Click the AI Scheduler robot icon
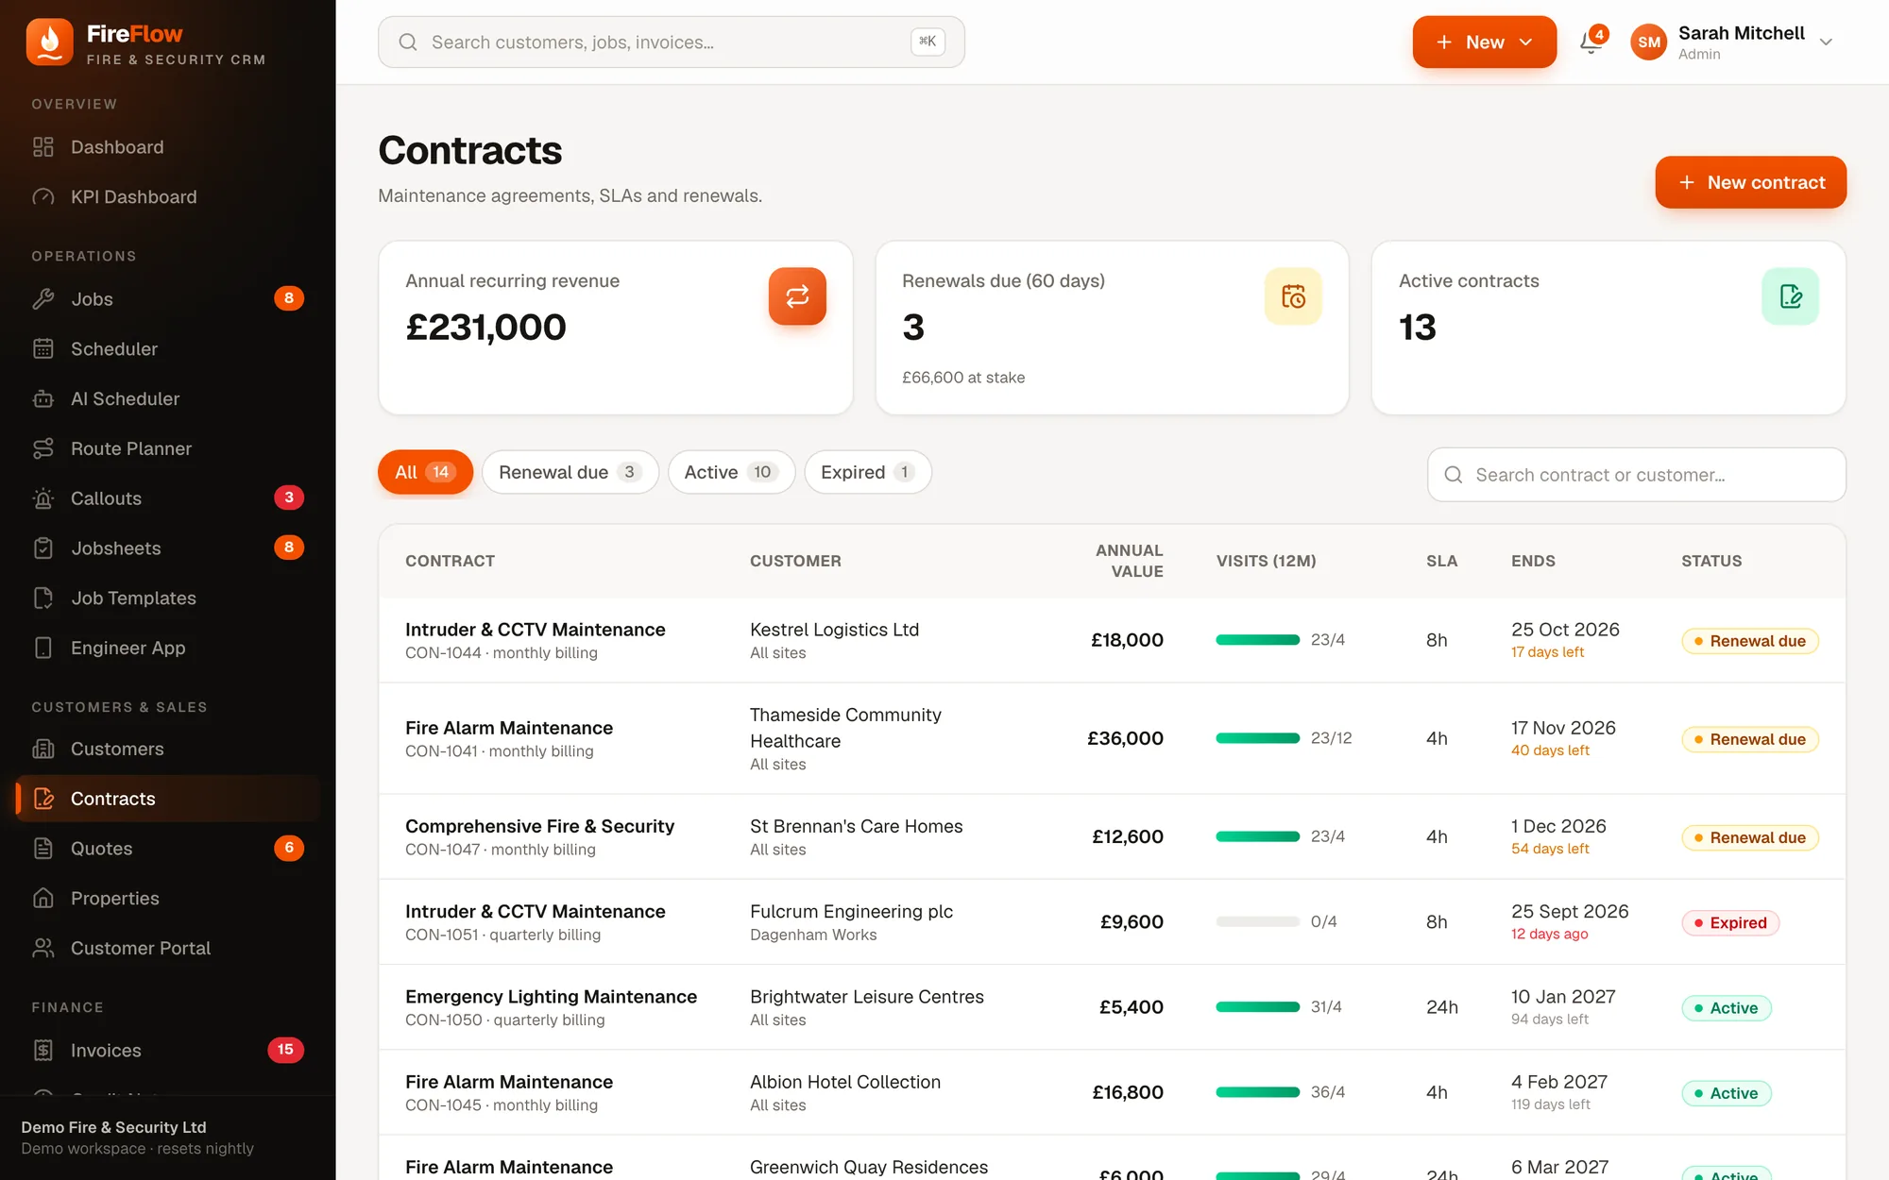The width and height of the screenshot is (1889, 1180). click(x=43, y=399)
